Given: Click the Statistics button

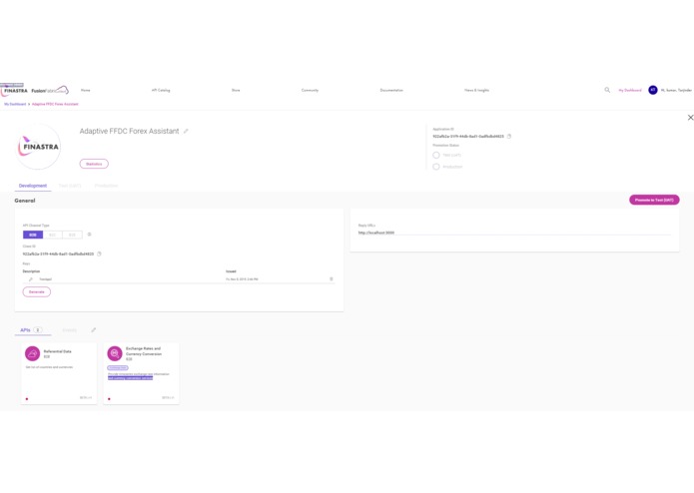Looking at the screenshot, I should [94, 164].
